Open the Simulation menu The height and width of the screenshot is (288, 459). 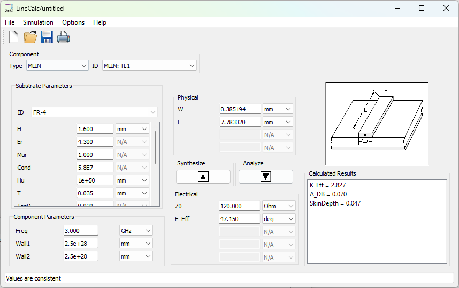(38, 22)
